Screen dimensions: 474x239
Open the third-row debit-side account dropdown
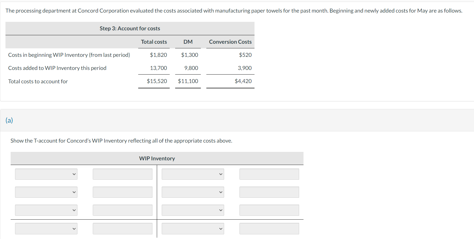point(46,210)
